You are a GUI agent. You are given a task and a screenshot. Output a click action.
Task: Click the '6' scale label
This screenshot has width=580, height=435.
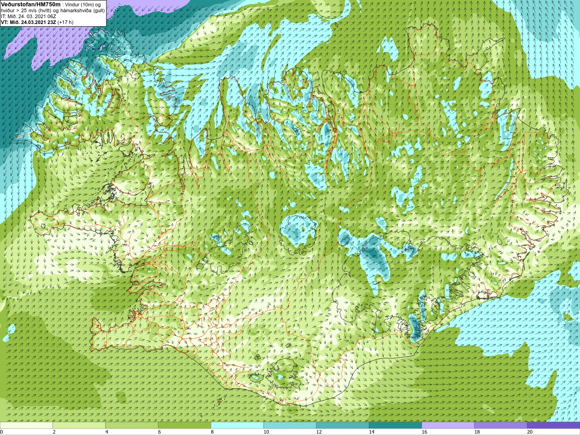[159, 432]
